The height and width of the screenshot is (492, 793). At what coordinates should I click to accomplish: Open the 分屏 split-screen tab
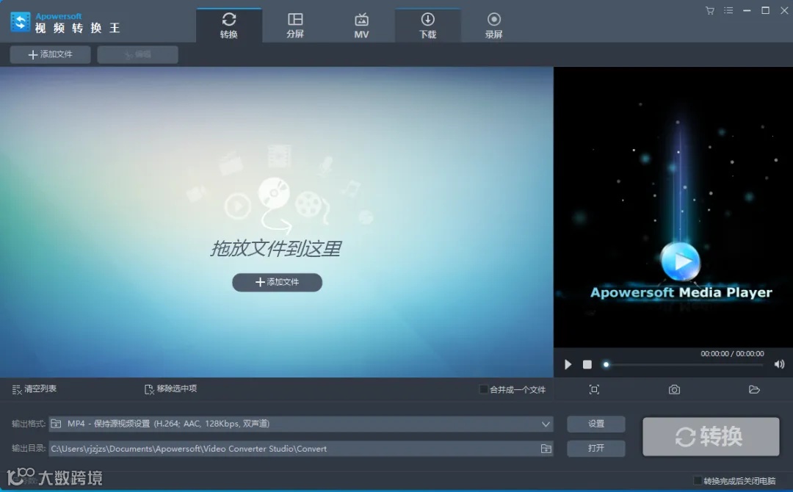coord(295,25)
